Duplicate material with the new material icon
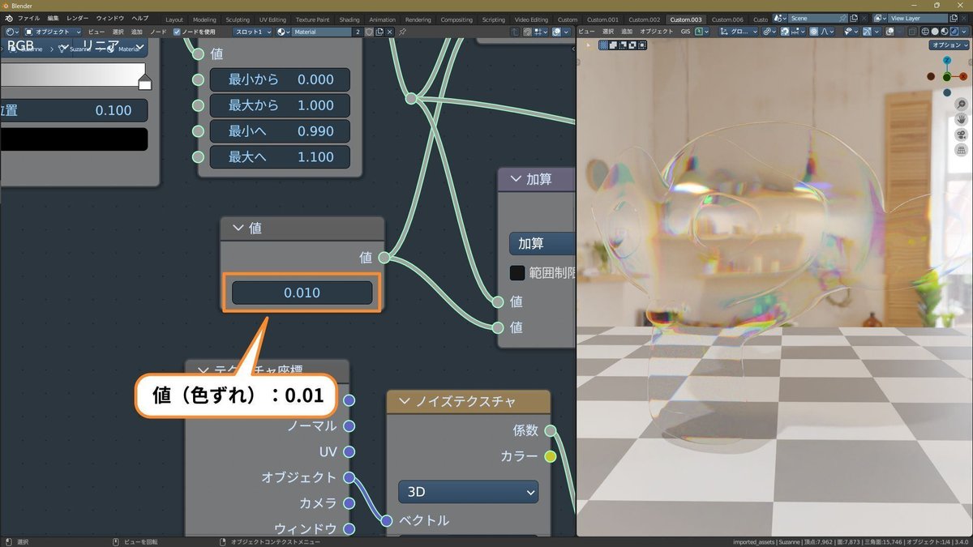 tap(379, 32)
